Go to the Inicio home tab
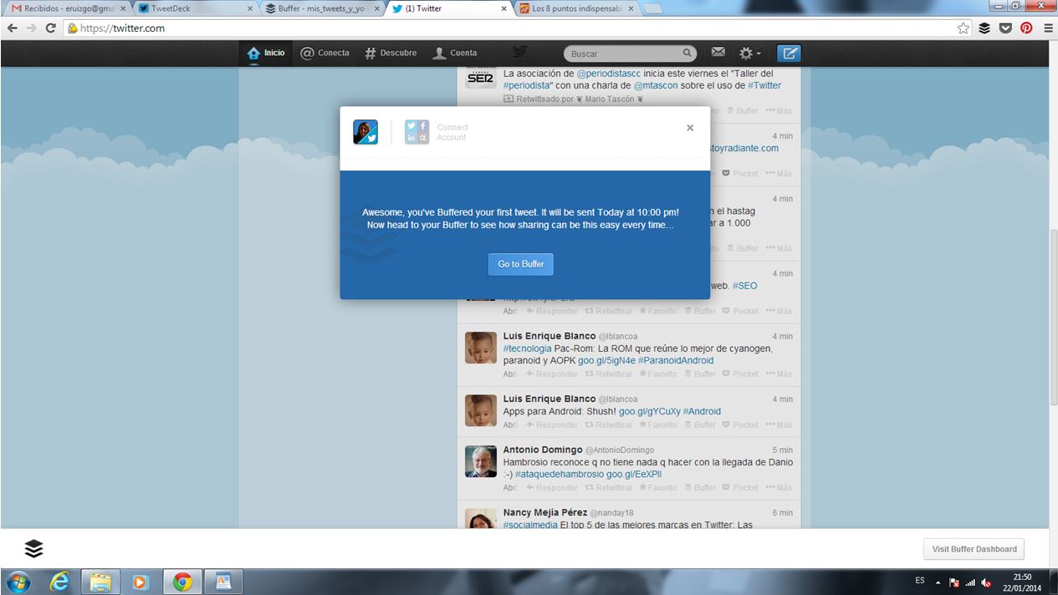 pos(266,53)
